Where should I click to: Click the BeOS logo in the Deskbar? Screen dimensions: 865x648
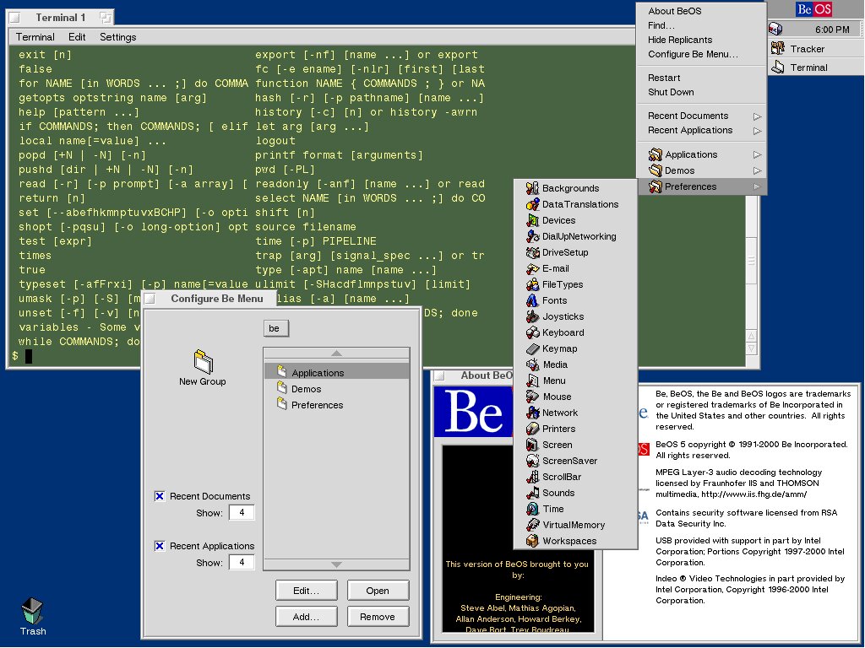coord(813,9)
